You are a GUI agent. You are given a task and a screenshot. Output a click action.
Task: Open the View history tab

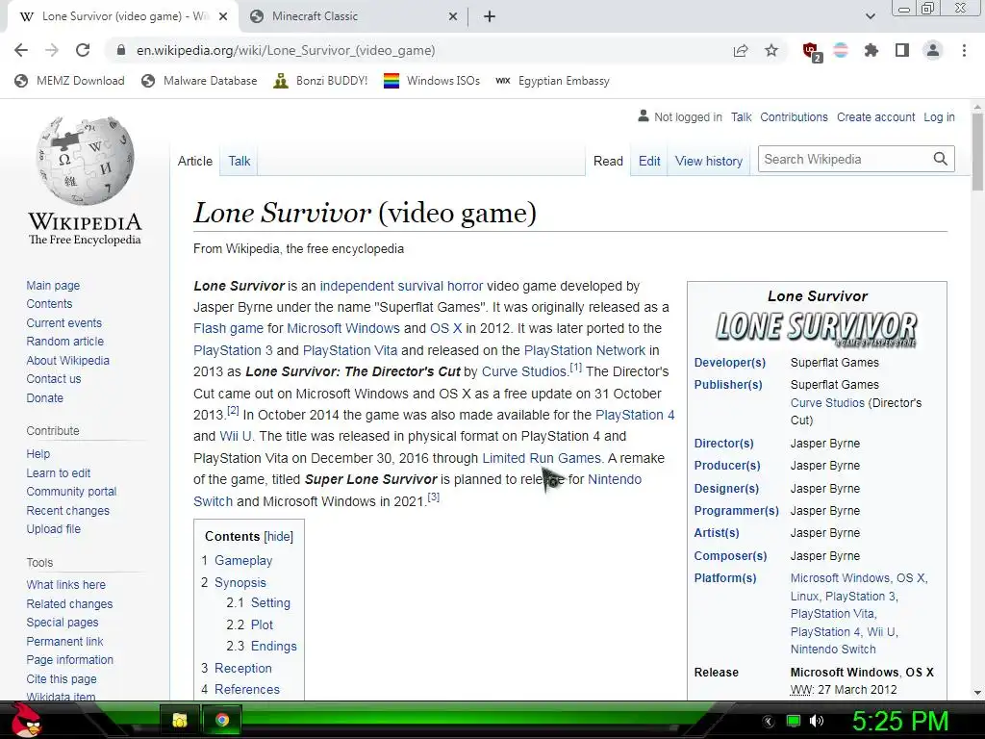coord(709,161)
